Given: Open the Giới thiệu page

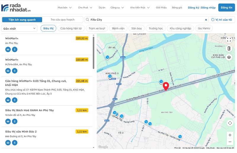Looking at the screenshot, I should pyautogui.click(x=161, y=8).
